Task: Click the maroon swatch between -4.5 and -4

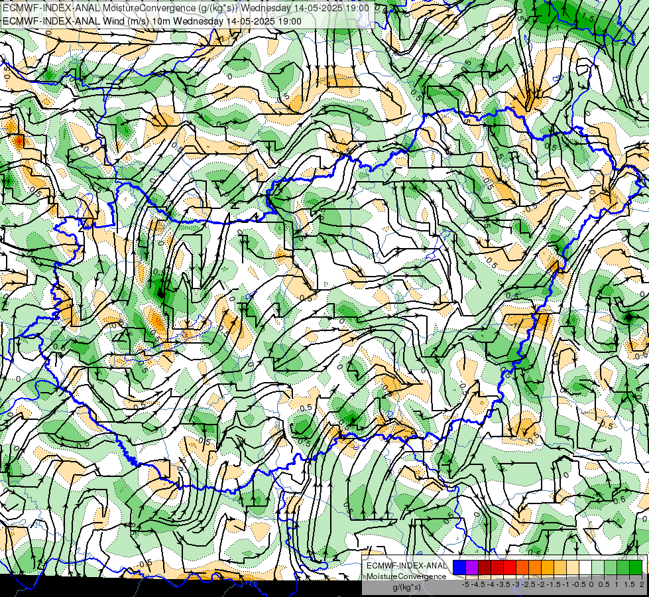Action: pos(485,568)
